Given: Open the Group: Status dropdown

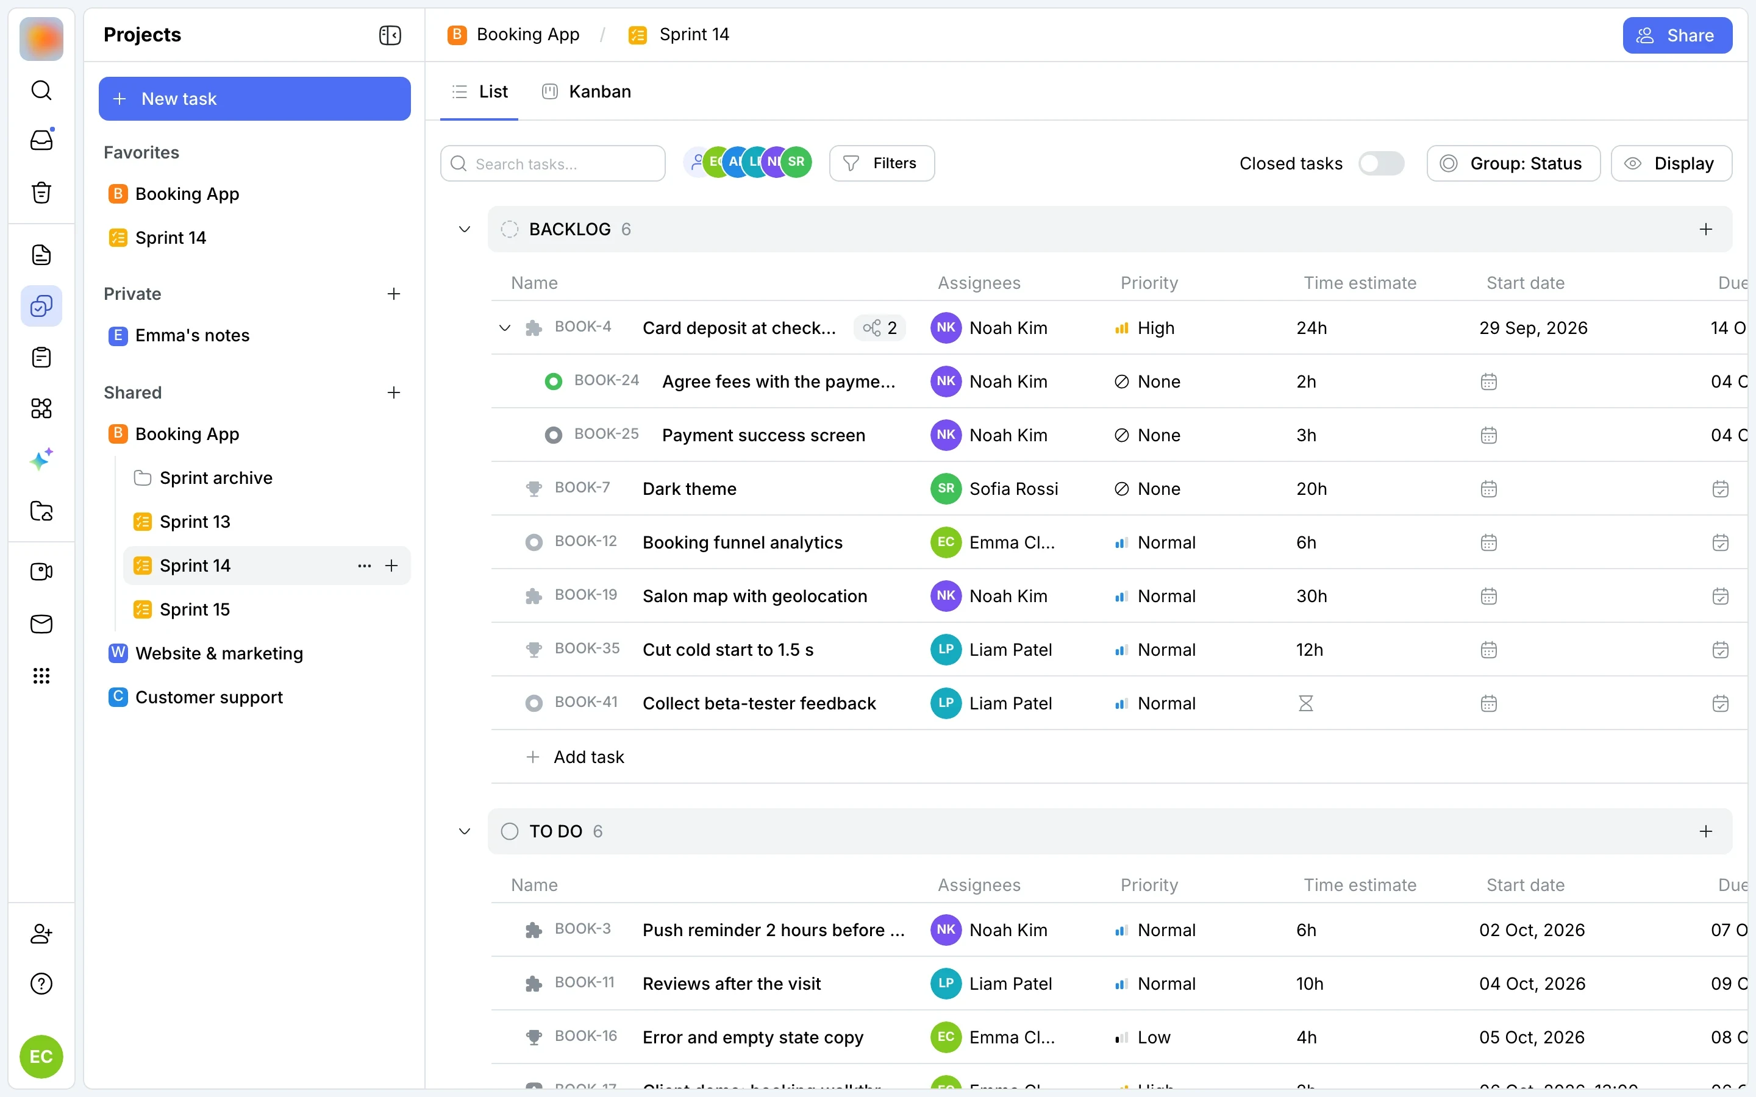Looking at the screenshot, I should pos(1513,163).
